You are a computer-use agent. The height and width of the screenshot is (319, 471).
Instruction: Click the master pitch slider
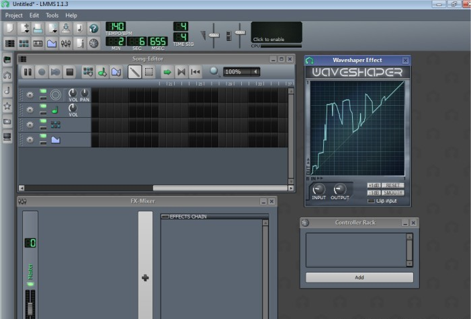click(240, 32)
